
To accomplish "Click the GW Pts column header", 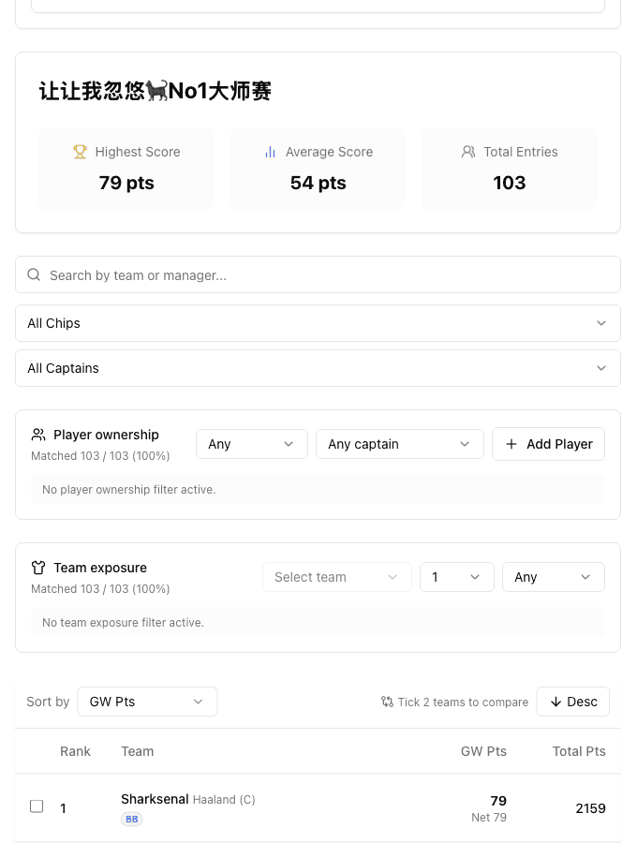I will [483, 751].
